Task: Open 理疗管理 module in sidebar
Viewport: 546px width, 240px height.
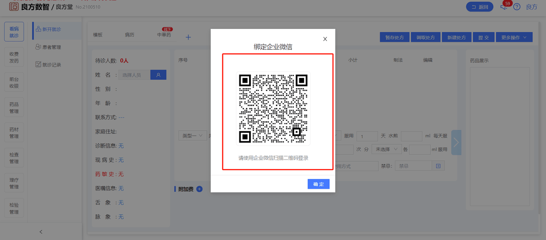Action: click(x=14, y=183)
